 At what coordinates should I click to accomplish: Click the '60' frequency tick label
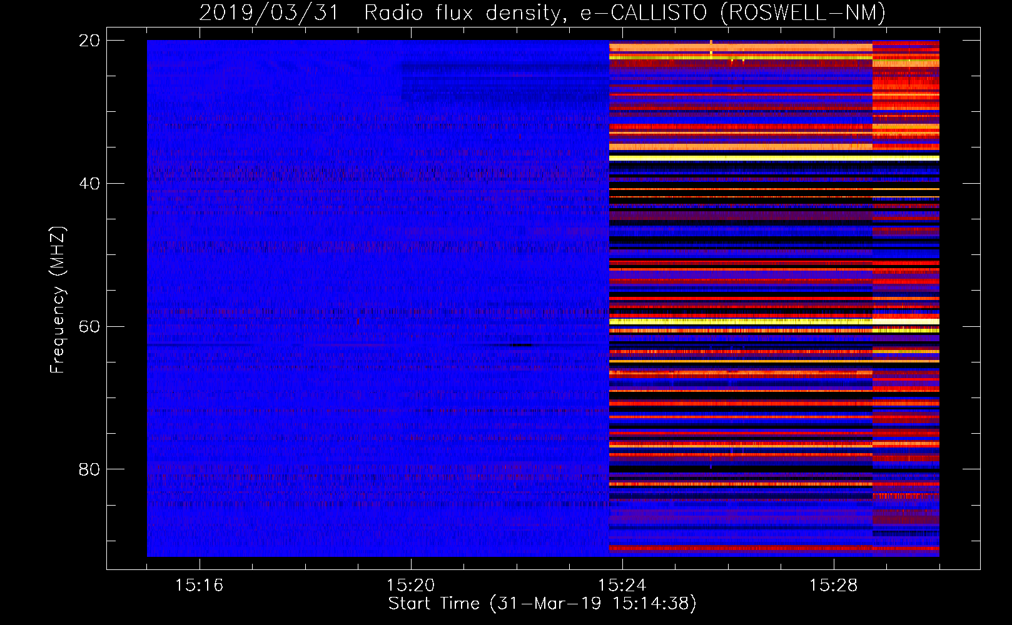(89, 326)
